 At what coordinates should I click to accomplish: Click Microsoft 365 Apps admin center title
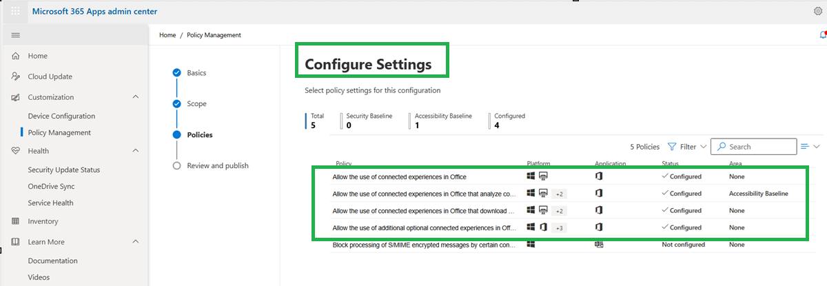[x=94, y=11]
